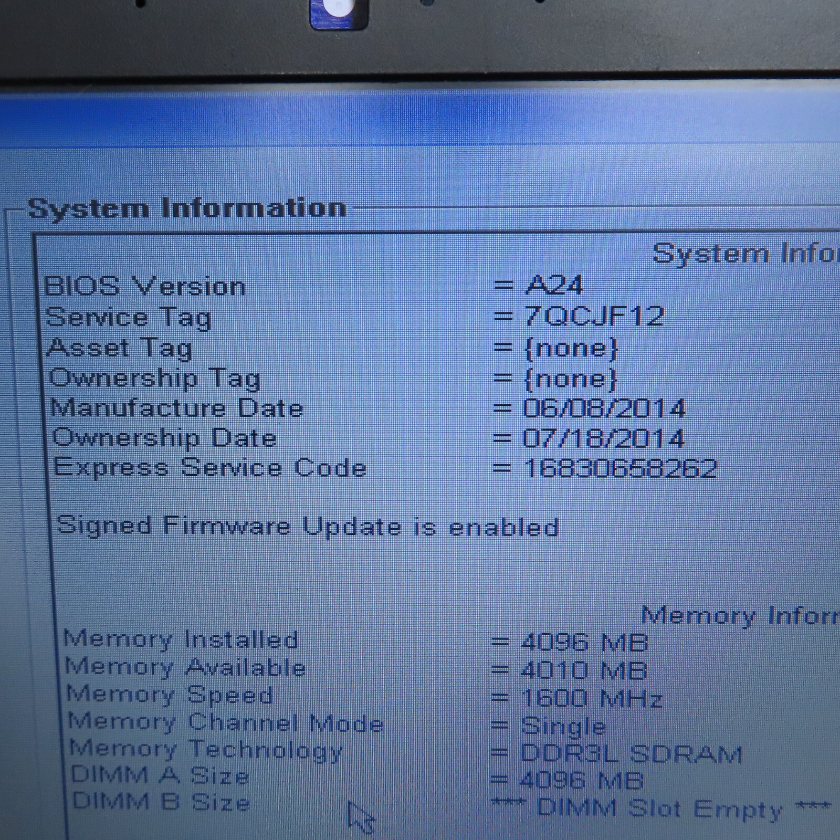Select the value '4010 MB'
Screen dimensions: 840x840
[584, 670]
